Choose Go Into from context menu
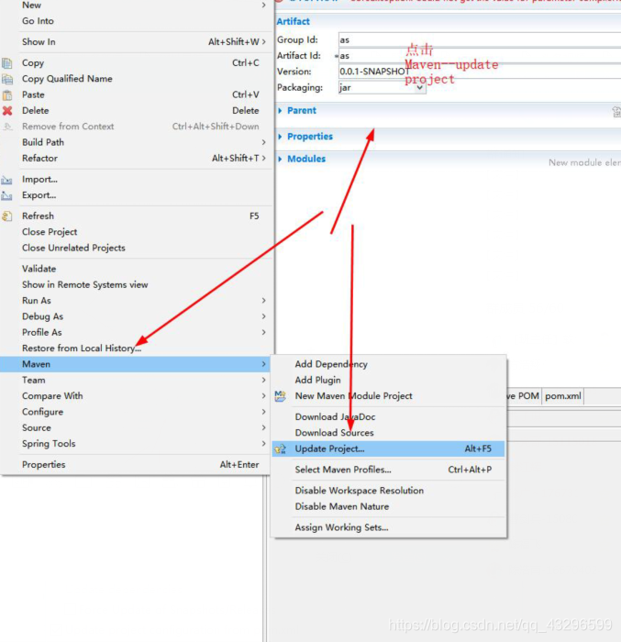Screen dimensions: 621x642 (x=38, y=21)
